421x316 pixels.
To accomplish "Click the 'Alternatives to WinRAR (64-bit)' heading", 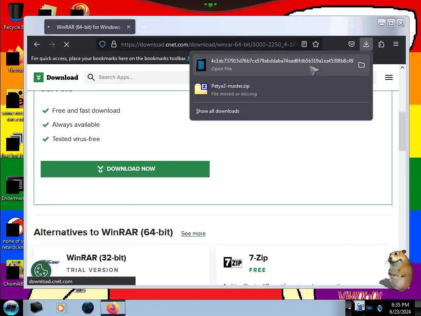I will point(103,232).
